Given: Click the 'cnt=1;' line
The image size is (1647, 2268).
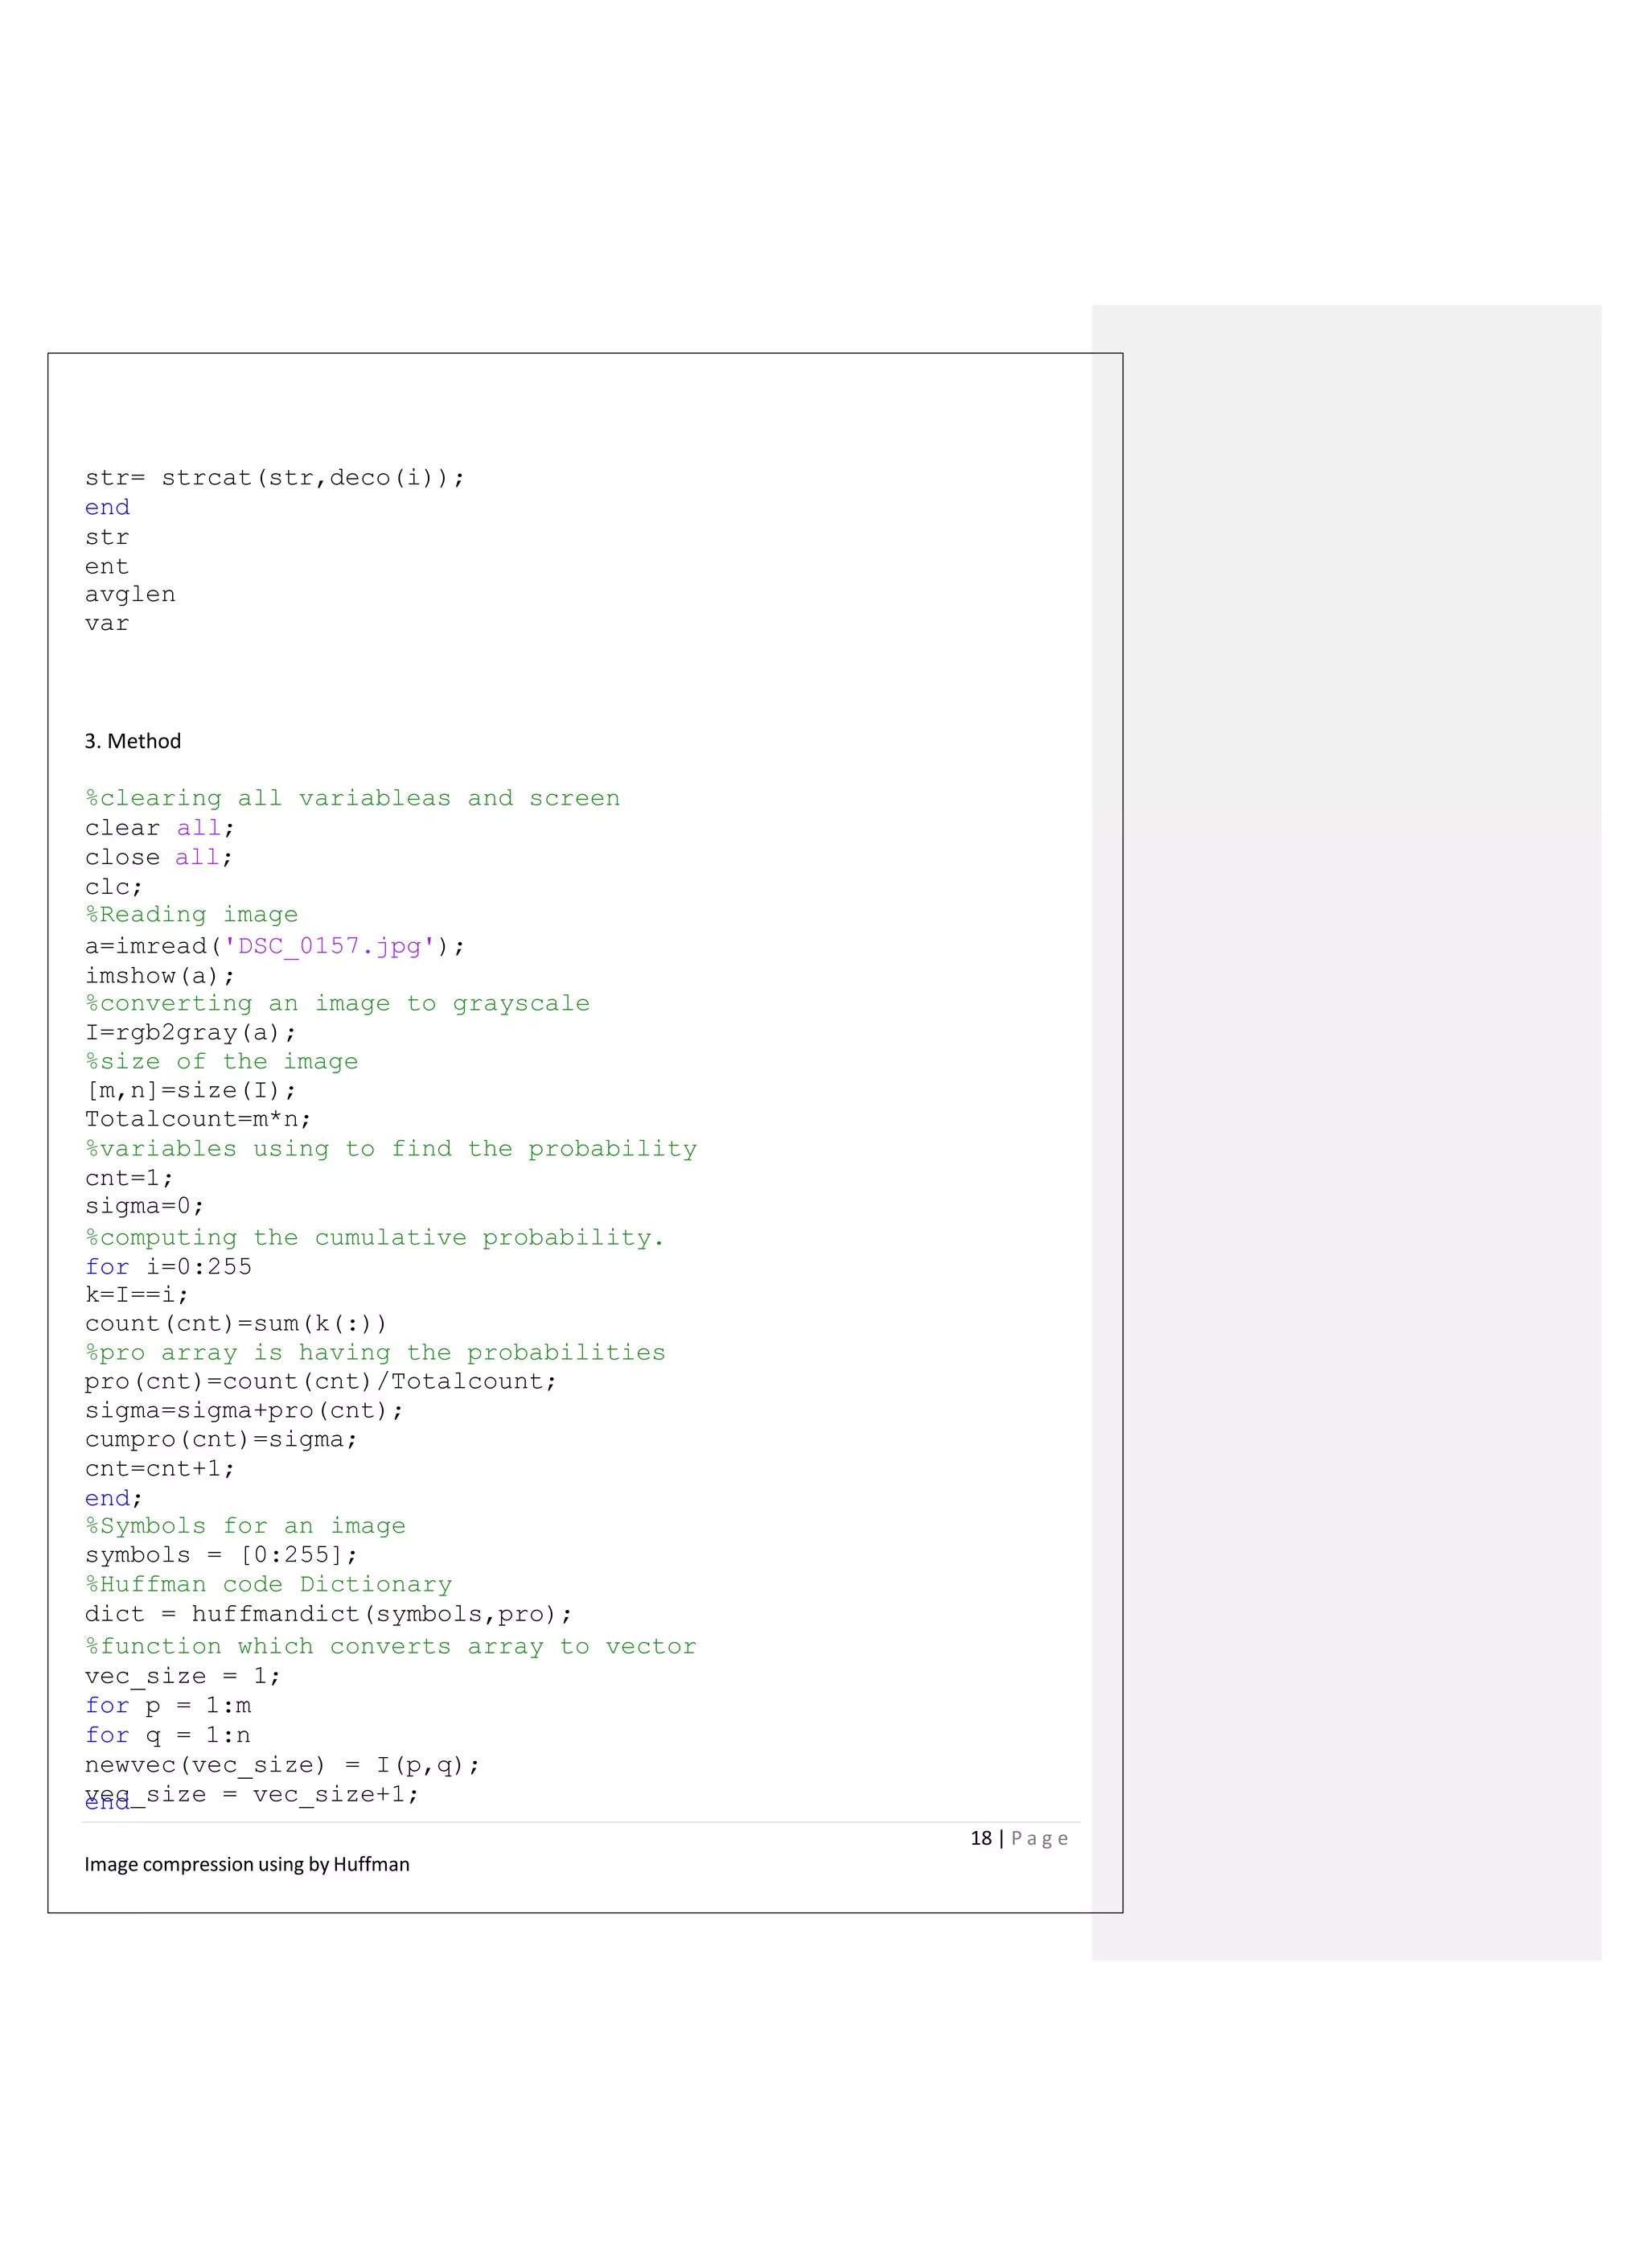Looking at the screenshot, I should point(129,1178).
